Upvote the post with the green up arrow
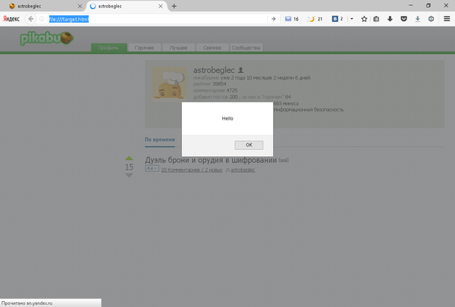This screenshot has width=455, height=307. tap(129, 158)
